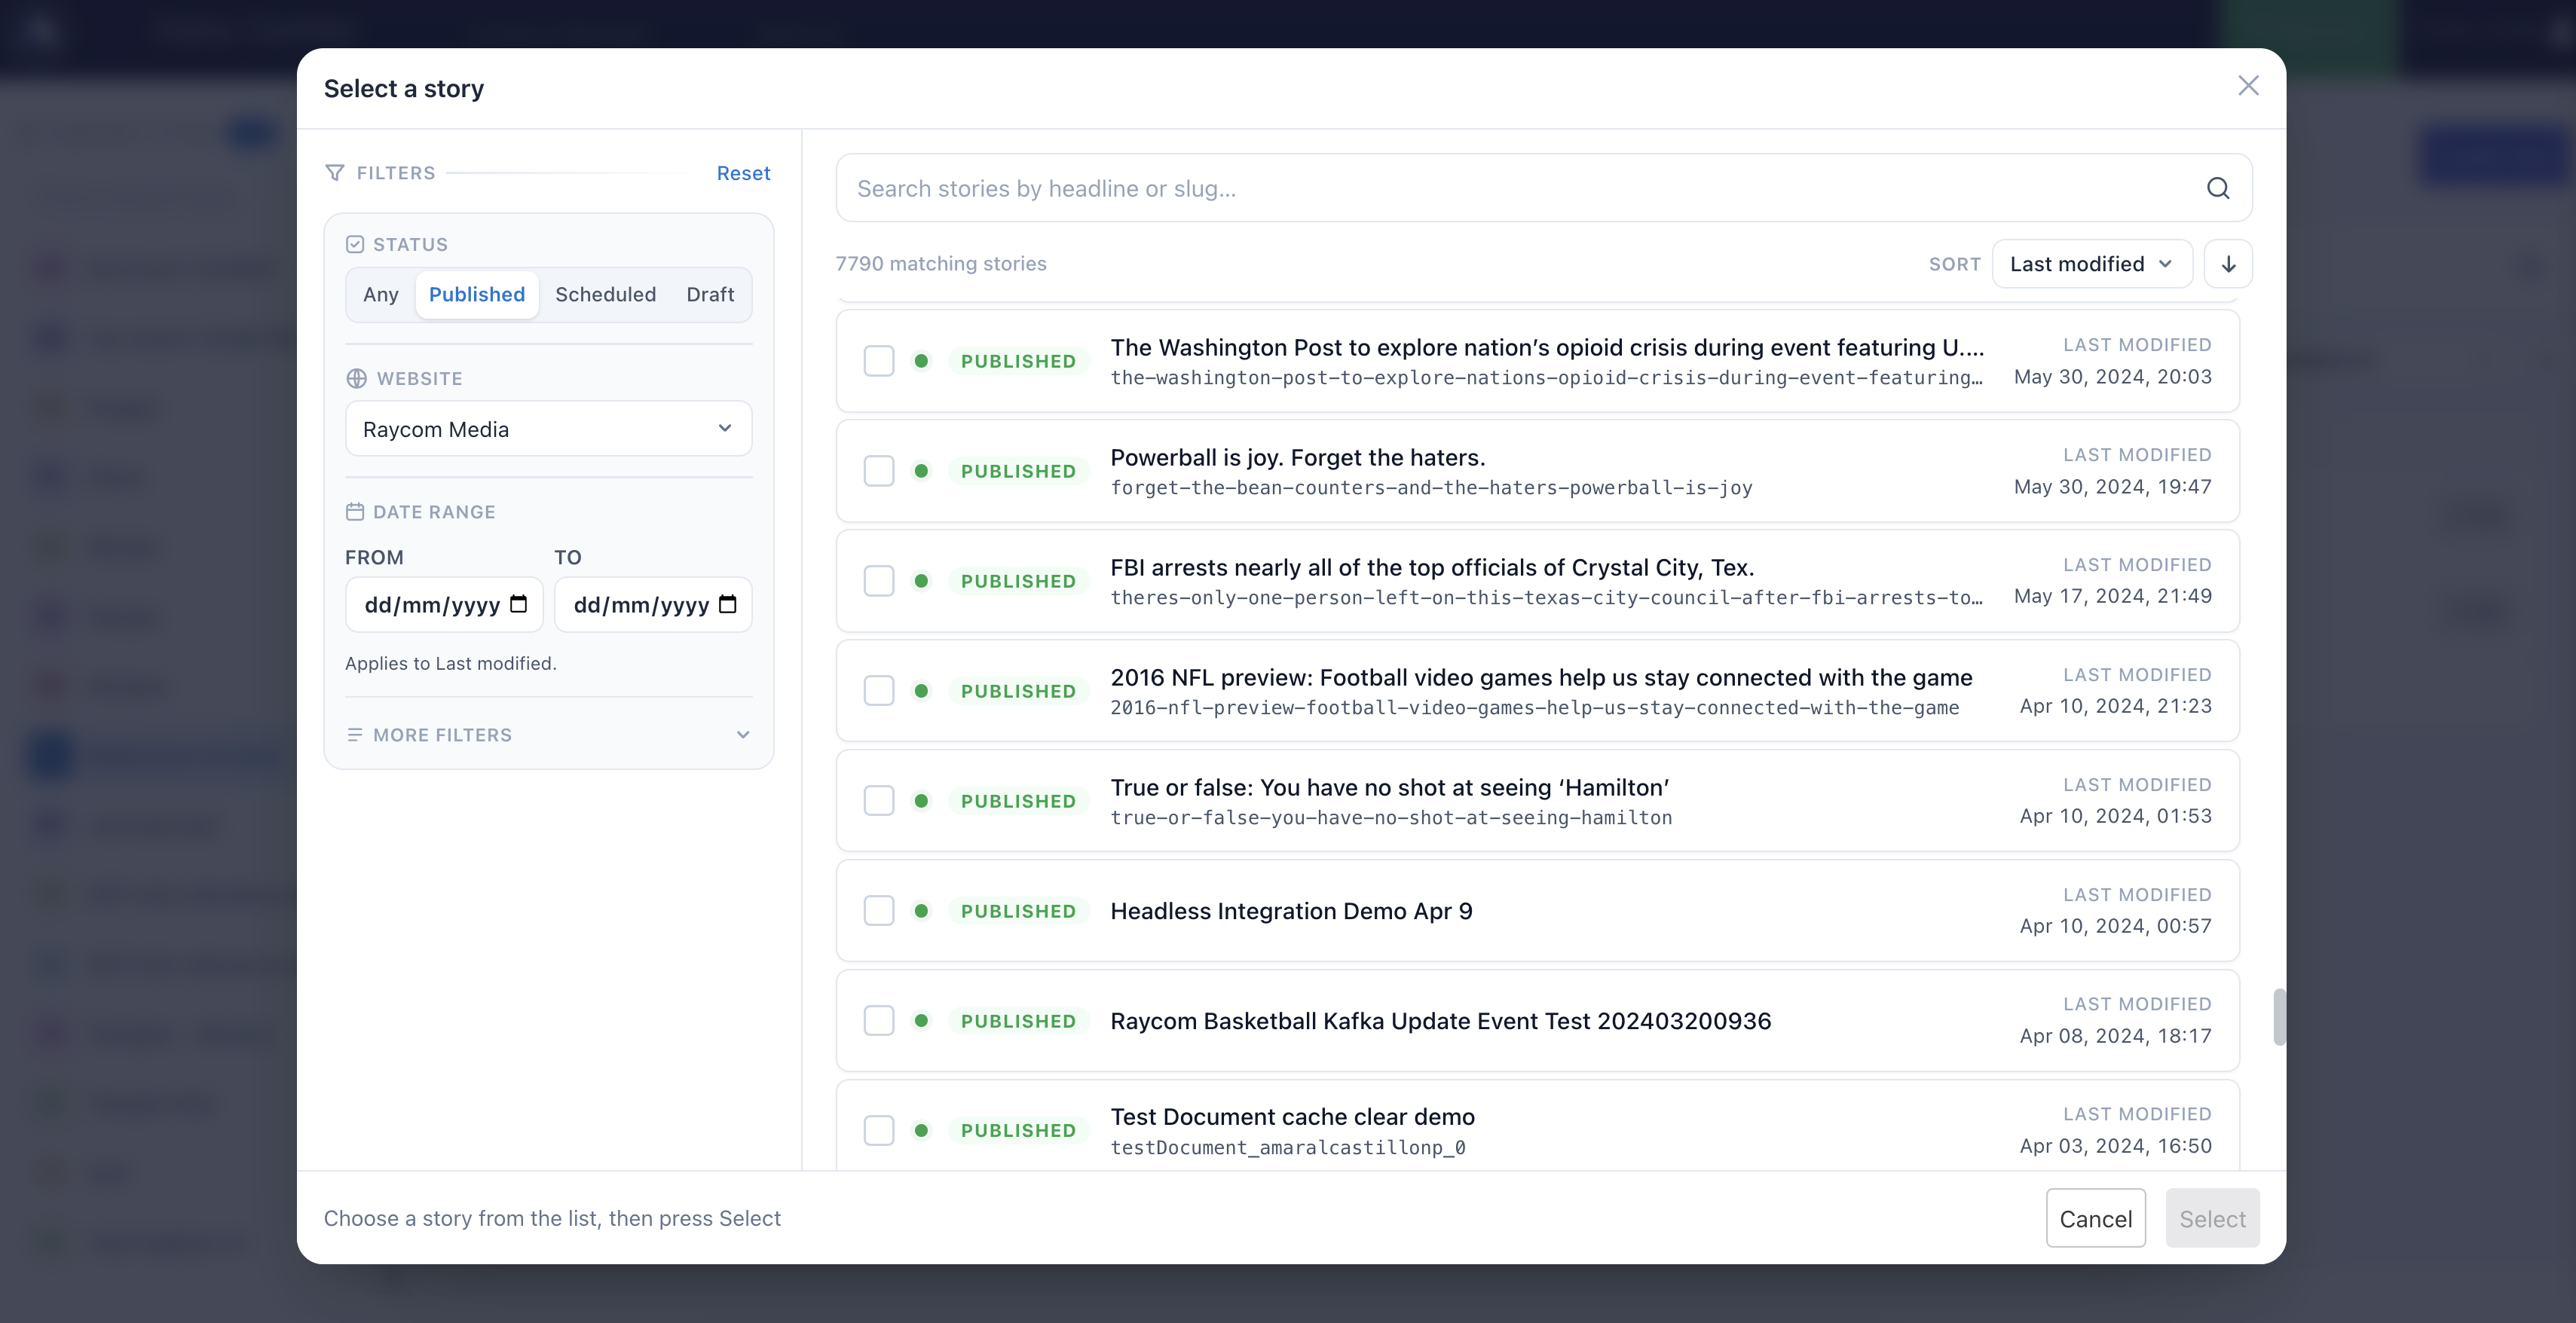Image resolution: width=2576 pixels, height=1323 pixels.
Task: Click the Status section icon
Action: click(355, 244)
